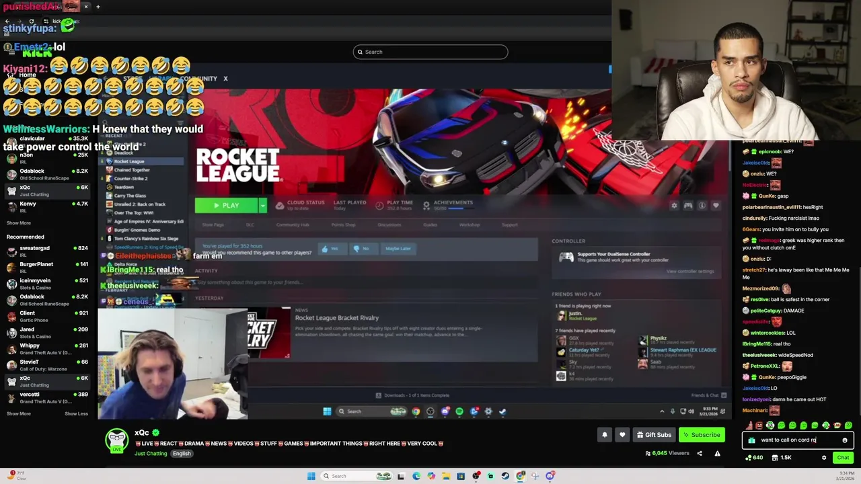Open channel points balance showing 640
Screen dimensions: 861x484
754,458
